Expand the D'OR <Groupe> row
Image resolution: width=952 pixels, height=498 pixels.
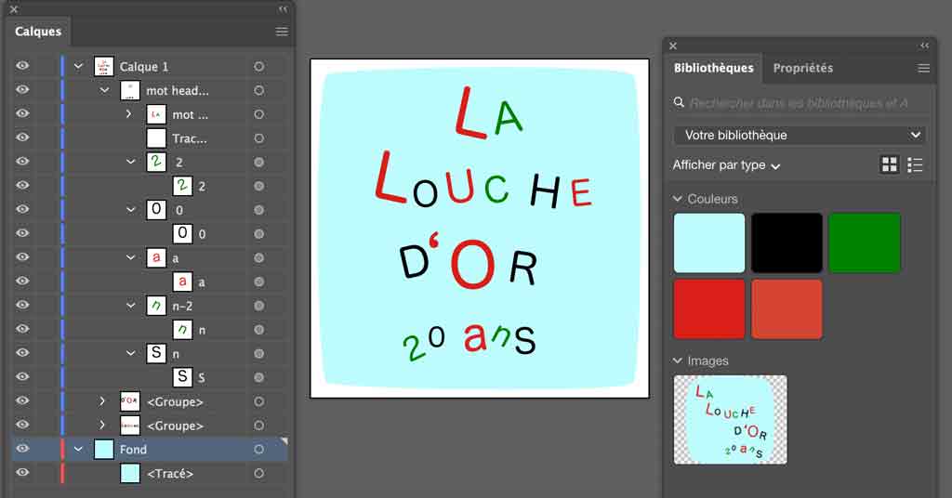point(102,401)
